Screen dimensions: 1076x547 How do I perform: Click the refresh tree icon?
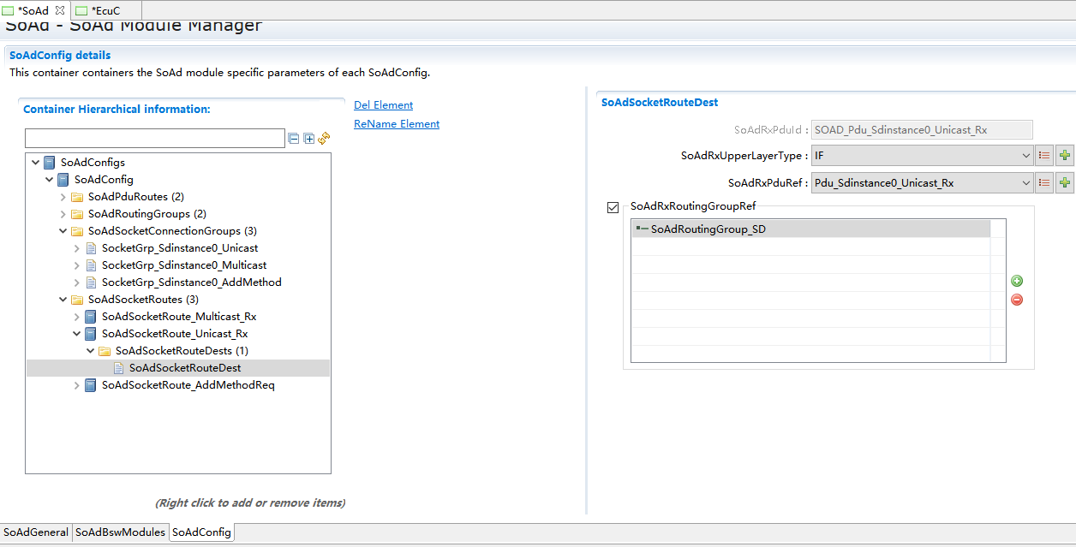click(x=324, y=138)
